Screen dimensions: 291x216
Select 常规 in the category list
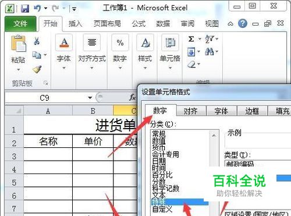tap(159, 133)
